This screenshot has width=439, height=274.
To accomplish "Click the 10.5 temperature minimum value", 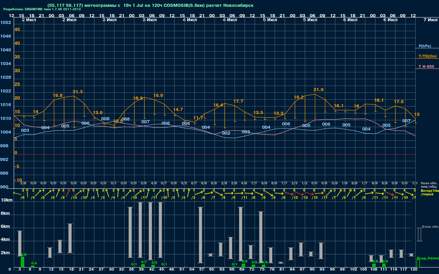I will [x=118, y=121].
